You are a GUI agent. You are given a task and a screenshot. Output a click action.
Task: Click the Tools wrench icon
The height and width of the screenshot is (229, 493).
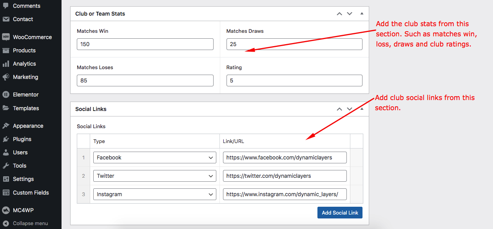pos(6,166)
